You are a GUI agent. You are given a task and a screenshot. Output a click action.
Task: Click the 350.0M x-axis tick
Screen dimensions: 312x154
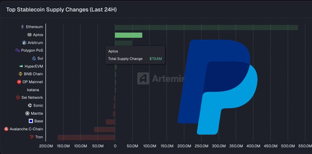pyautogui.click(x=236, y=146)
